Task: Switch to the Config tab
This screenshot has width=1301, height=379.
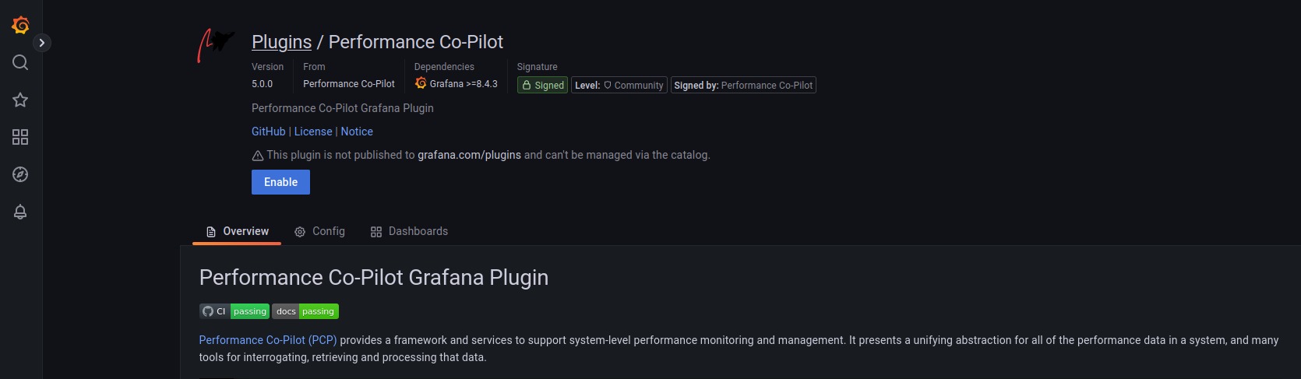Action: (319, 231)
